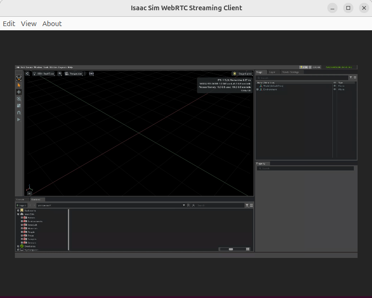The image size is (372, 298).
Task: Pick the Scale tool in left toolbar
Action: pos(19,106)
